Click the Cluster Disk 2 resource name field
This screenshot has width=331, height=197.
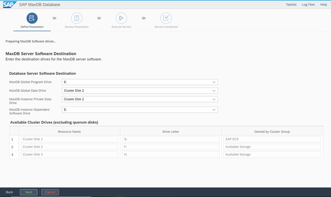coord(69,147)
